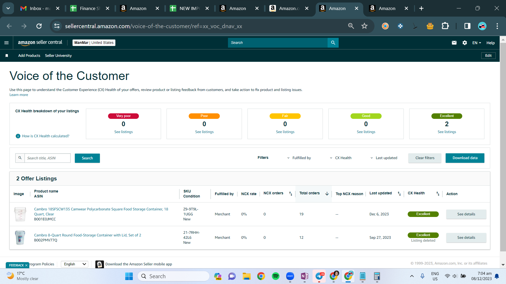This screenshot has width=506, height=284.
Task: Expand the Last updated filter dropdown
Action: tap(384, 158)
